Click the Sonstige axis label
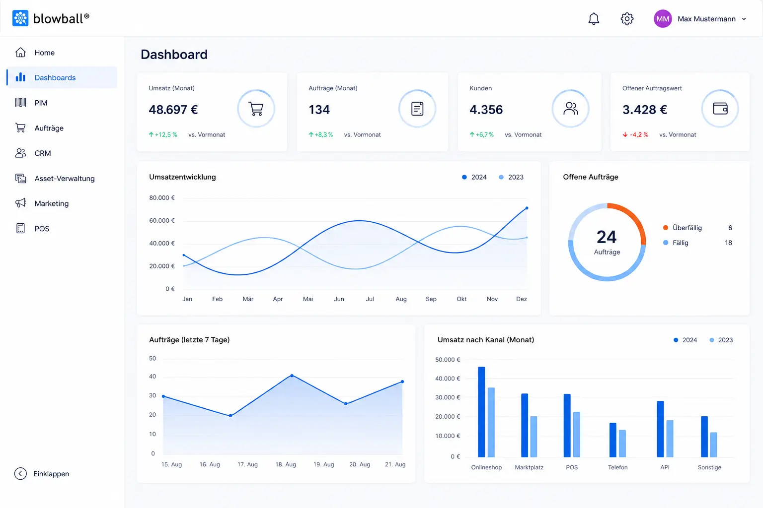 click(x=709, y=467)
